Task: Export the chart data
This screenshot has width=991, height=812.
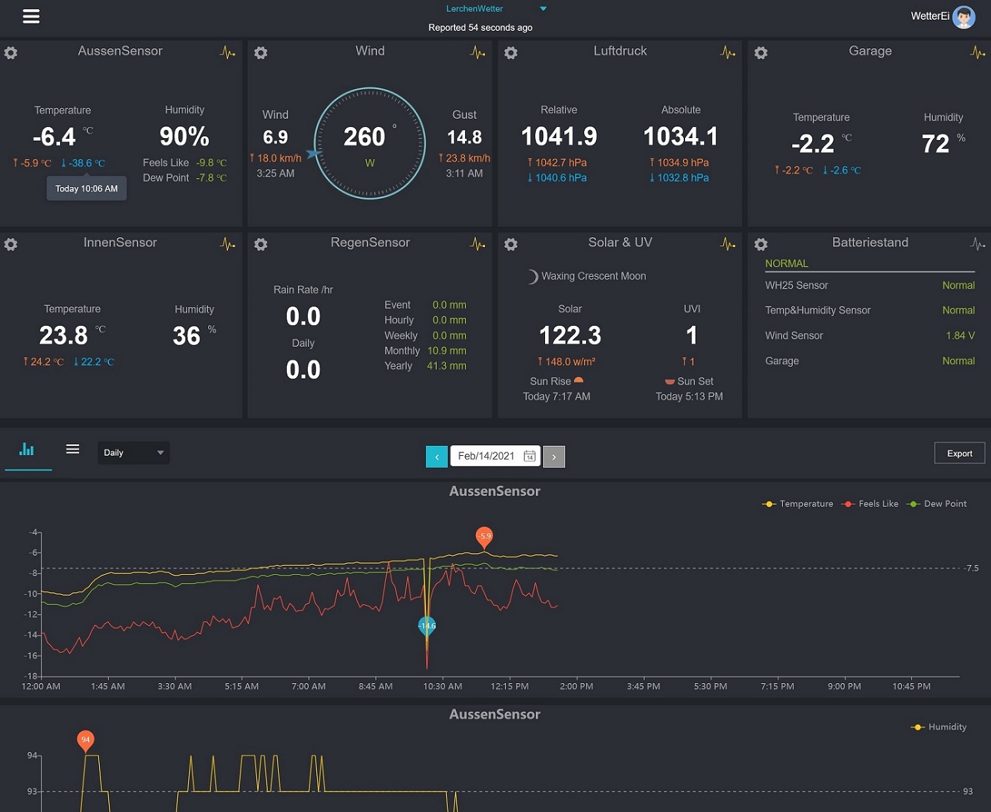Action: tap(959, 453)
